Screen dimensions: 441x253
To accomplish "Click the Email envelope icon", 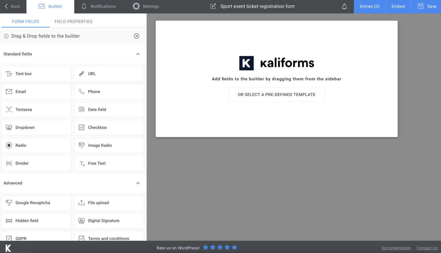I will (9, 91).
